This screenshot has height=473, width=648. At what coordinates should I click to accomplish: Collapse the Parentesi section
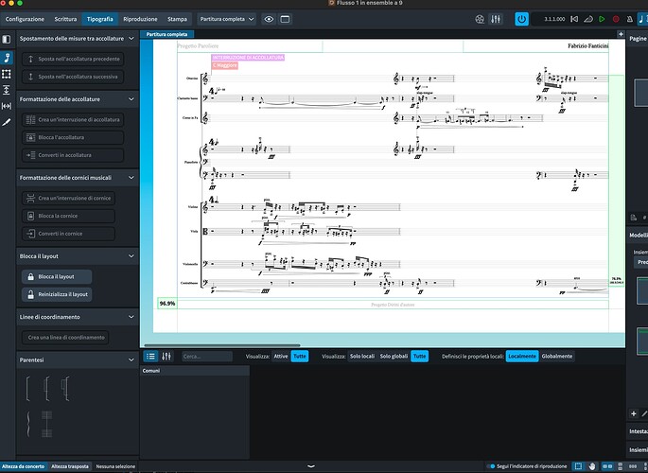coord(131,359)
